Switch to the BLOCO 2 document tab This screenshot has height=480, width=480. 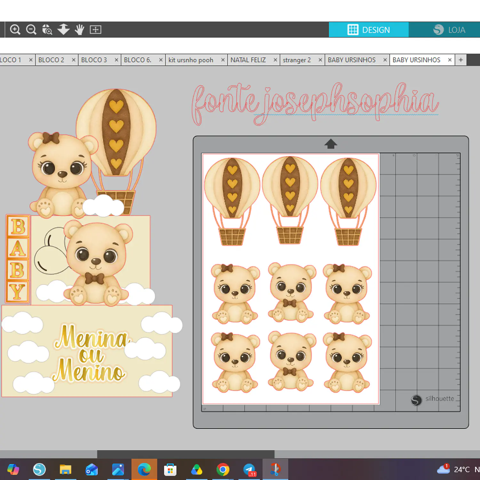pos(51,60)
